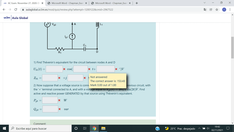The height and width of the screenshot is (132, 234).
Task: Bookmark this page with the star icon
Action: pyautogui.click(x=217, y=9)
